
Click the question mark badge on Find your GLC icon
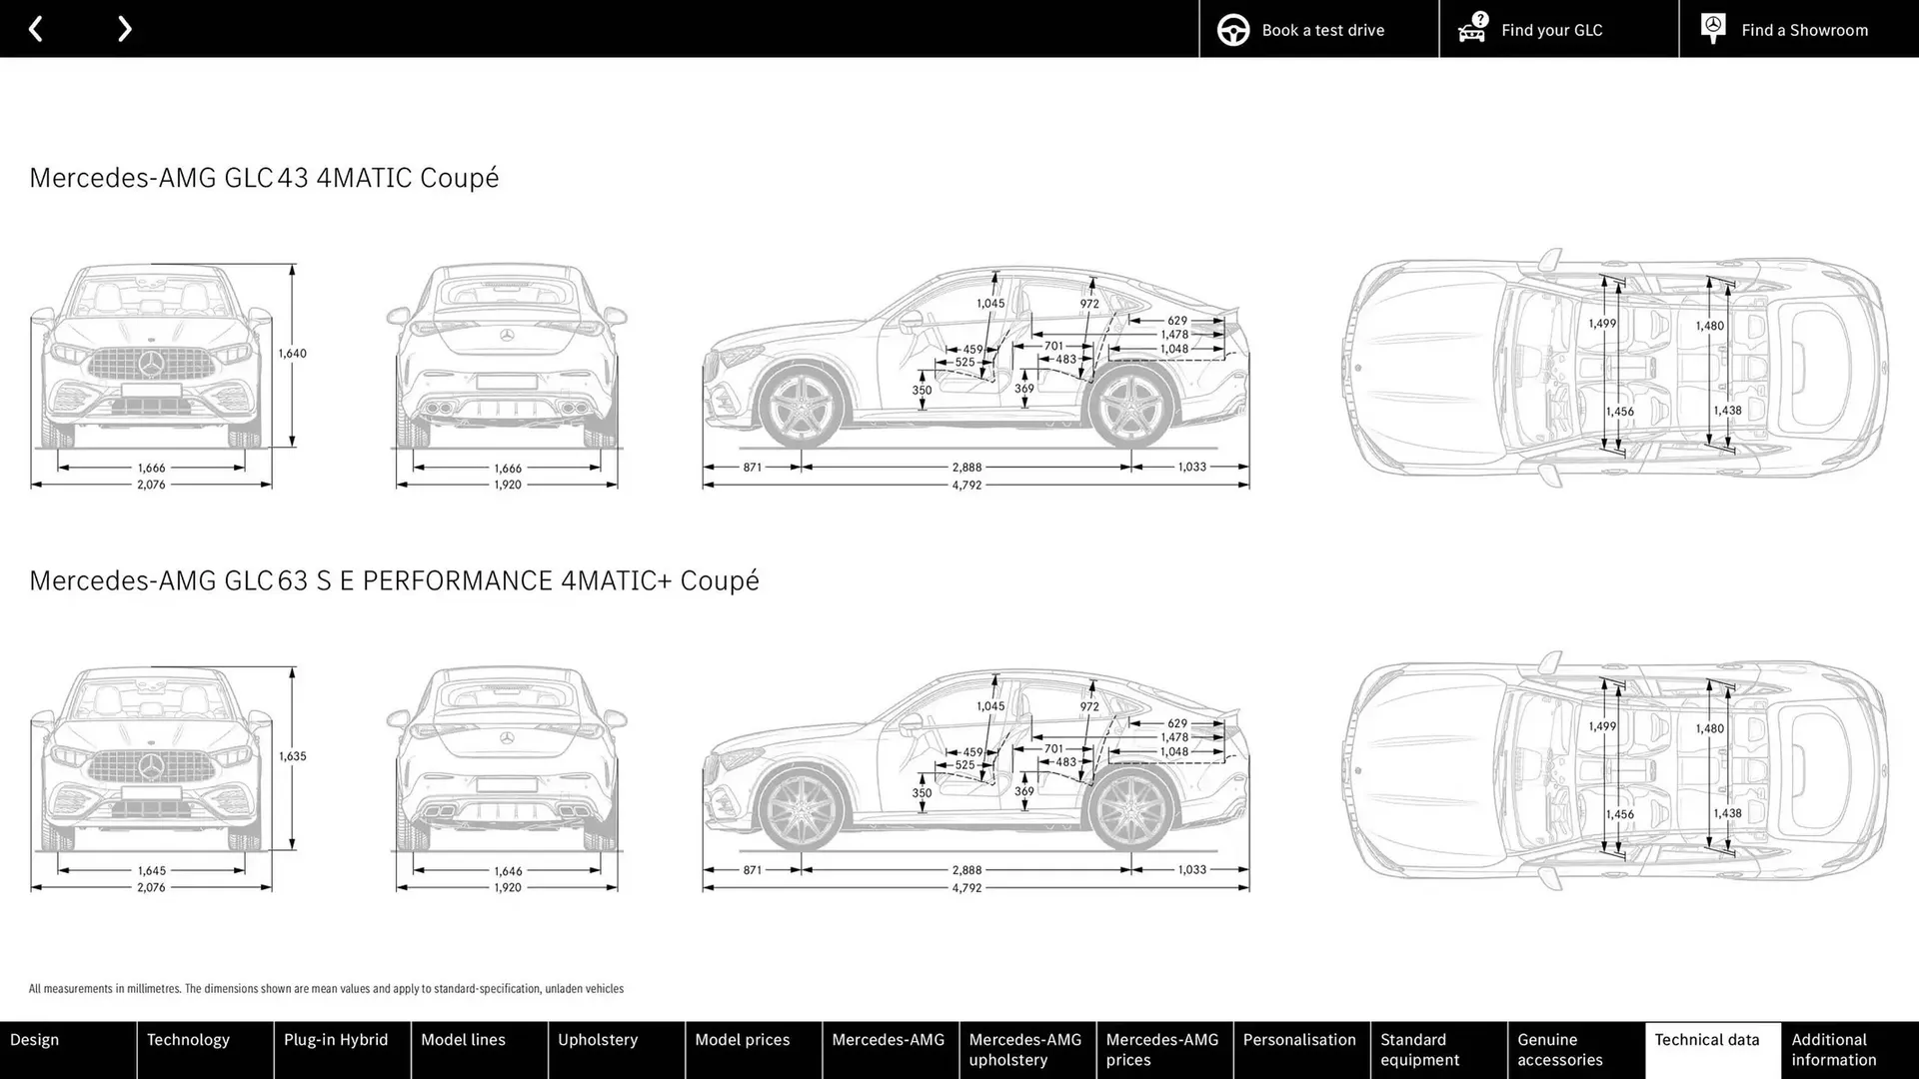pos(1479,17)
